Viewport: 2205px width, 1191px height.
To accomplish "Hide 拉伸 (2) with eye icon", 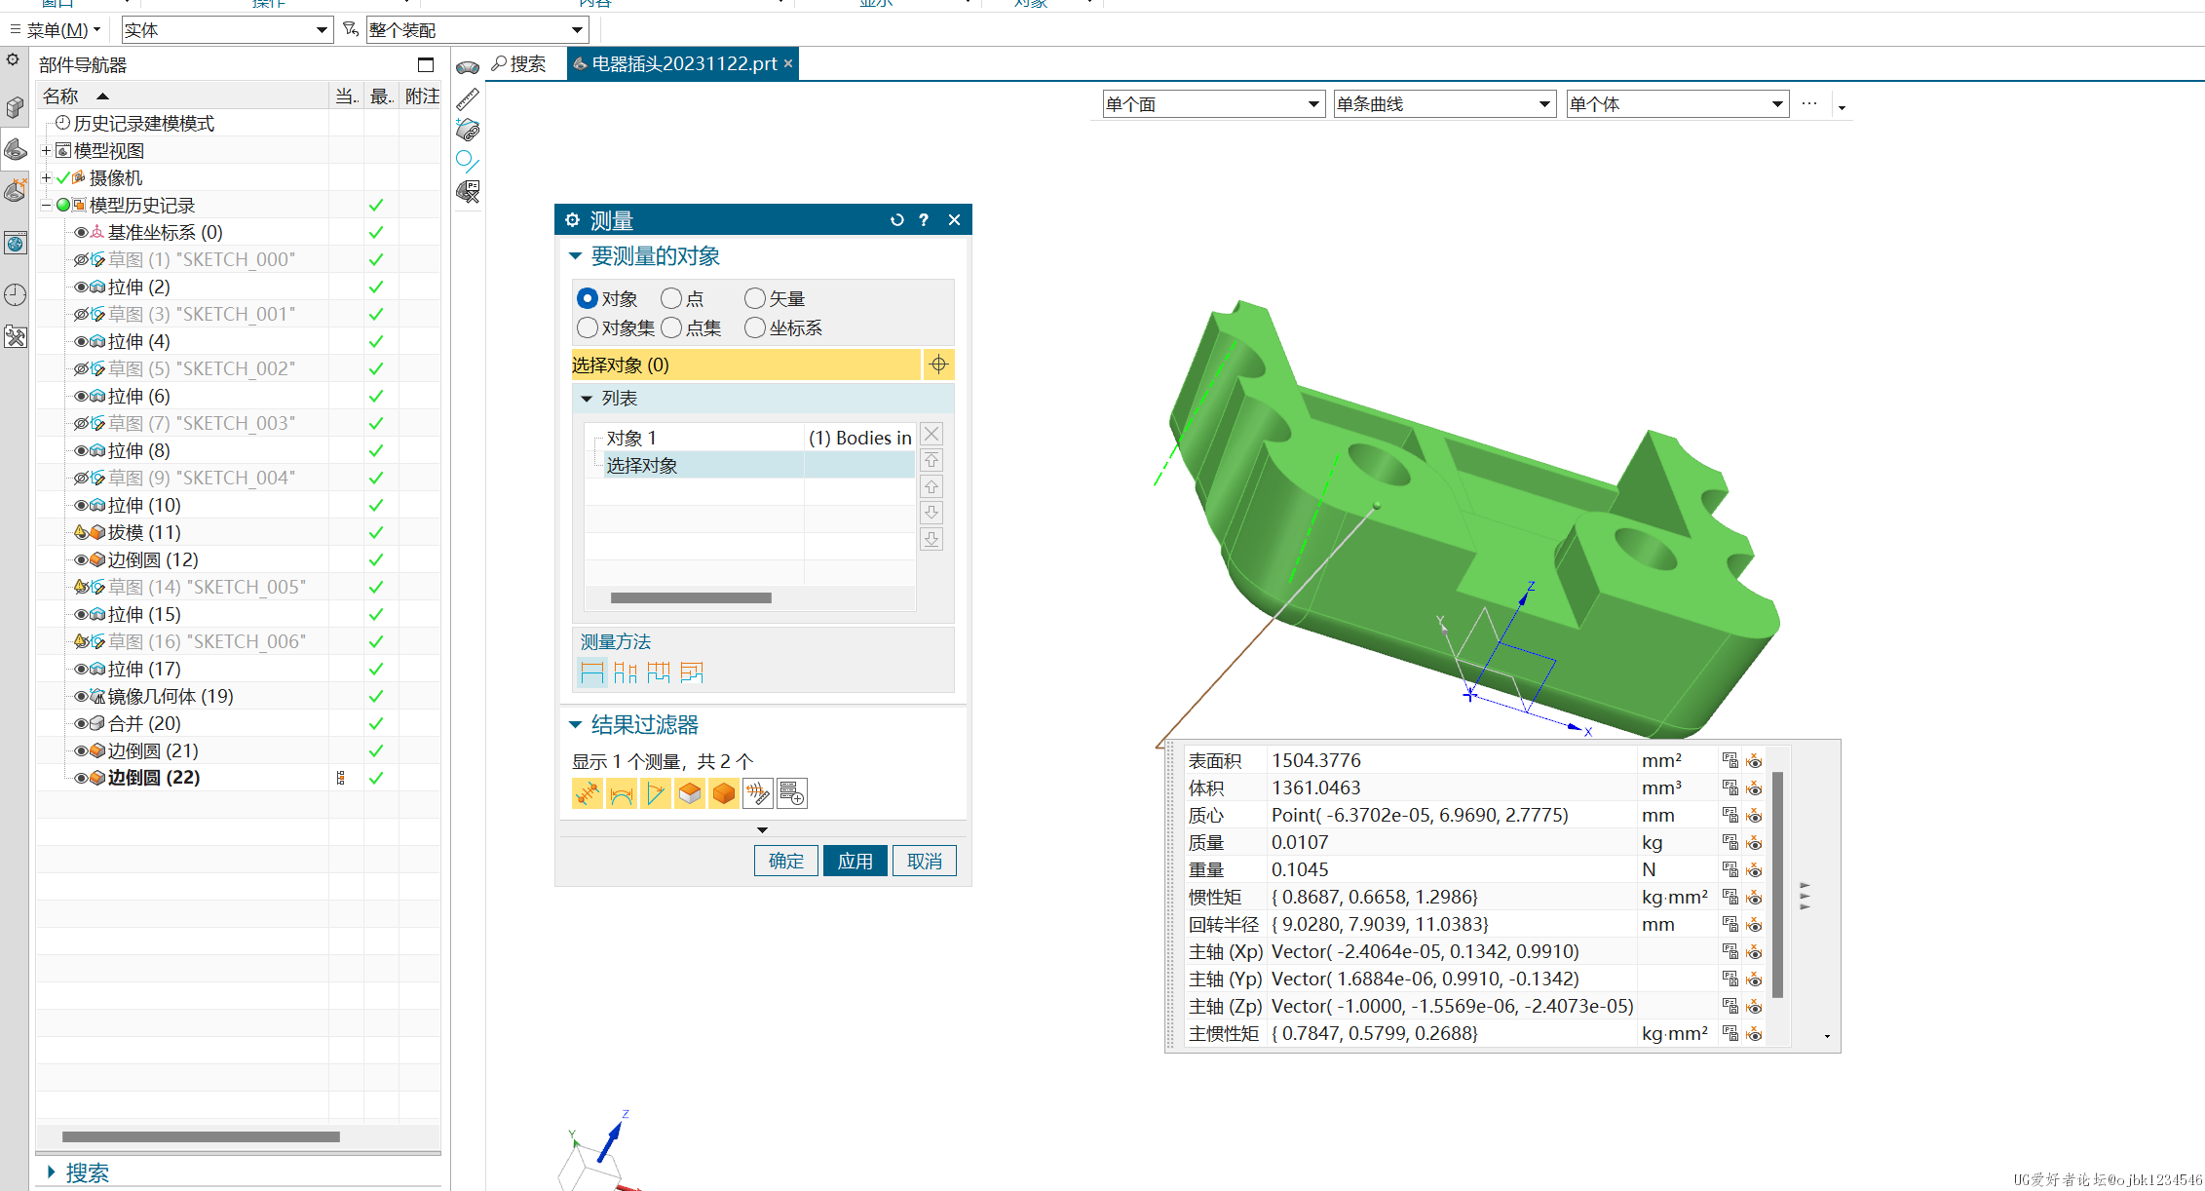I will [x=81, y=288].
